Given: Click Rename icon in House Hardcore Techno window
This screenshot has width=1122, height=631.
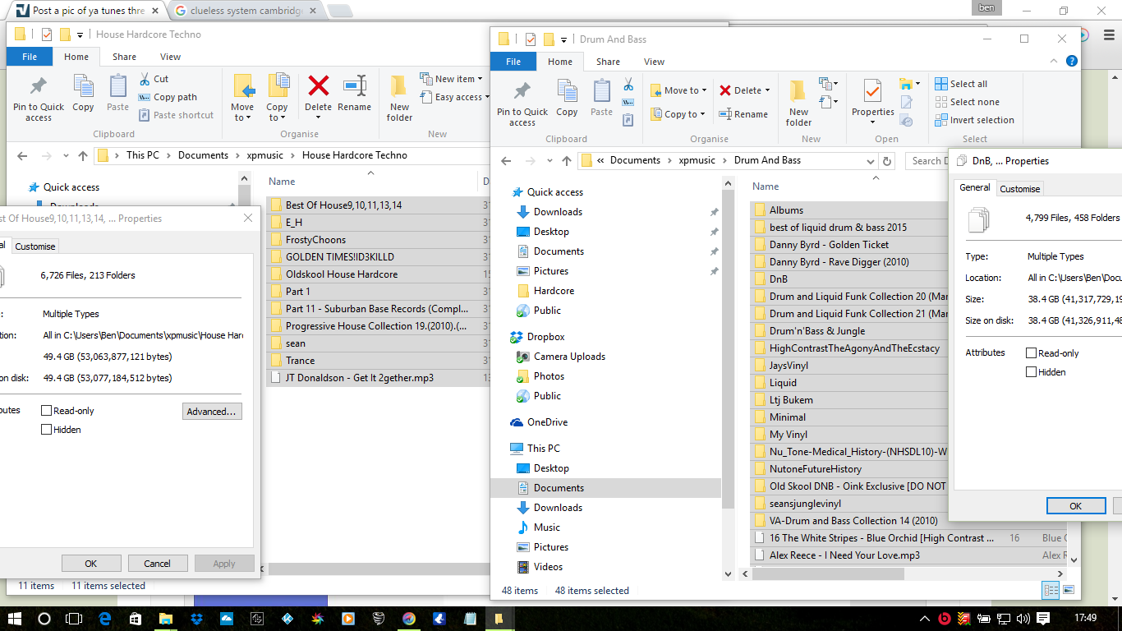Looking at the screenshot, I should 354,86.
